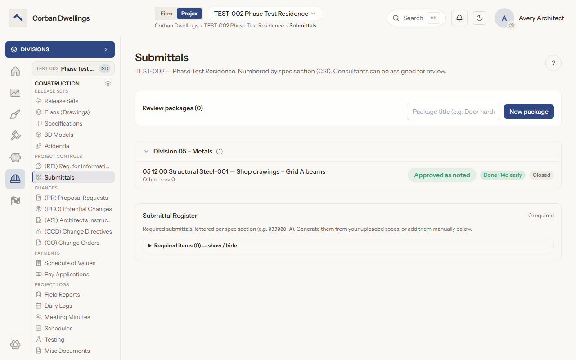Open the help question mark button
The image size is (576, 360).
click(x=553, y=63)
